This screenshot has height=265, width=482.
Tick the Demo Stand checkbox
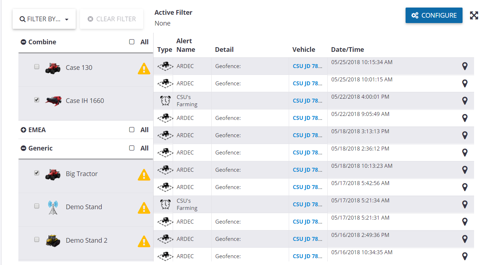pos(36,206)
